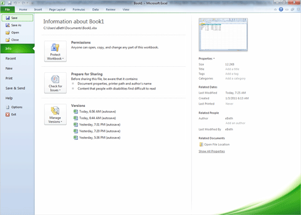Viewport: 301px width, 215px height.
Task: Click the Size value 12.2KB
Action: 230,64
